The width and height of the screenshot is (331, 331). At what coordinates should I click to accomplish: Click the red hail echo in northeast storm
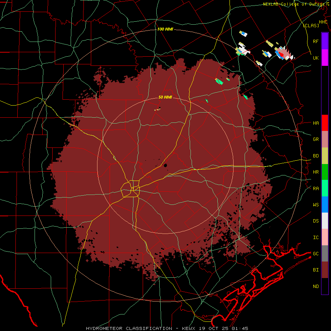point(281,54)
